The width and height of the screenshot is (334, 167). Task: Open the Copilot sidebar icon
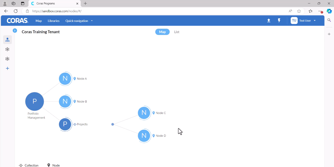tap(329, 11)
